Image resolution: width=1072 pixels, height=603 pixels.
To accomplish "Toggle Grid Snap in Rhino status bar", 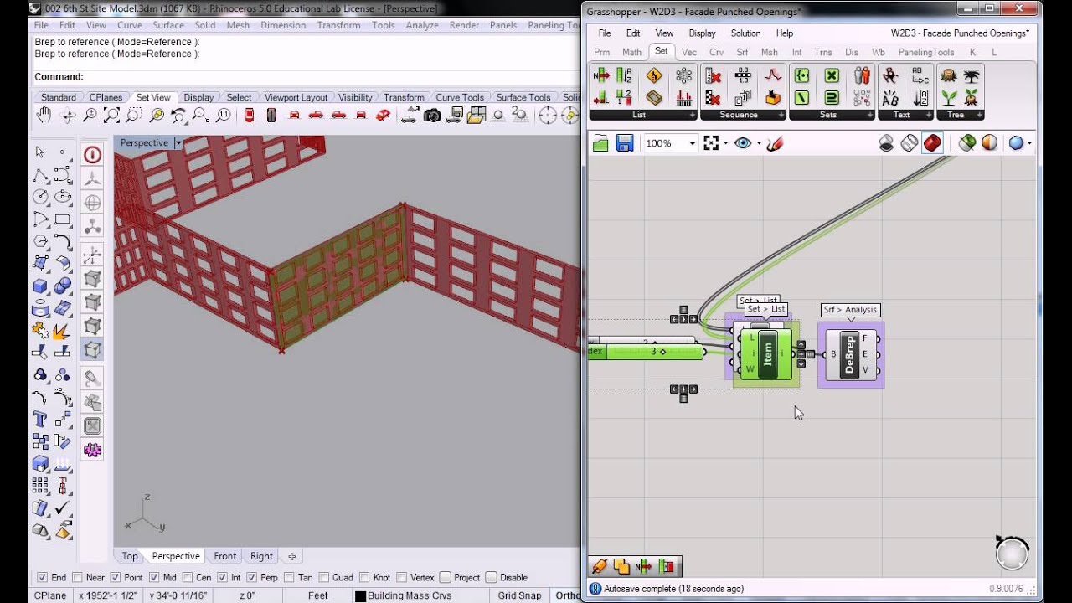I will tap(519, 595).
